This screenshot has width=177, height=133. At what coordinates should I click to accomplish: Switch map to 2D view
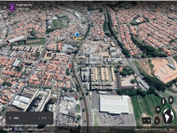(158, 109)
